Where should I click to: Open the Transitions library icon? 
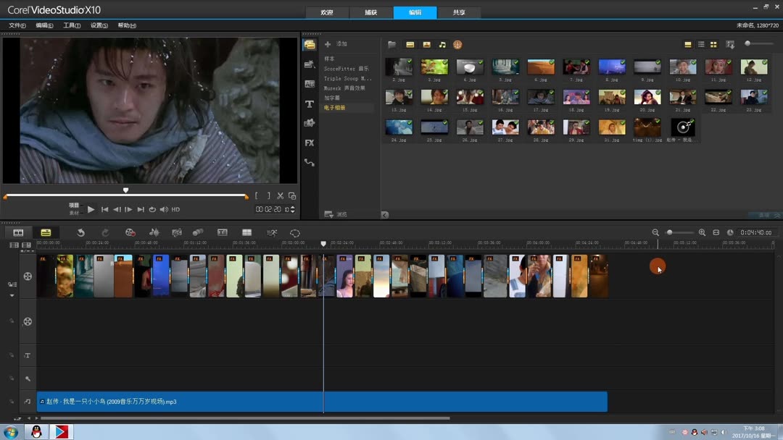point(310,84)
